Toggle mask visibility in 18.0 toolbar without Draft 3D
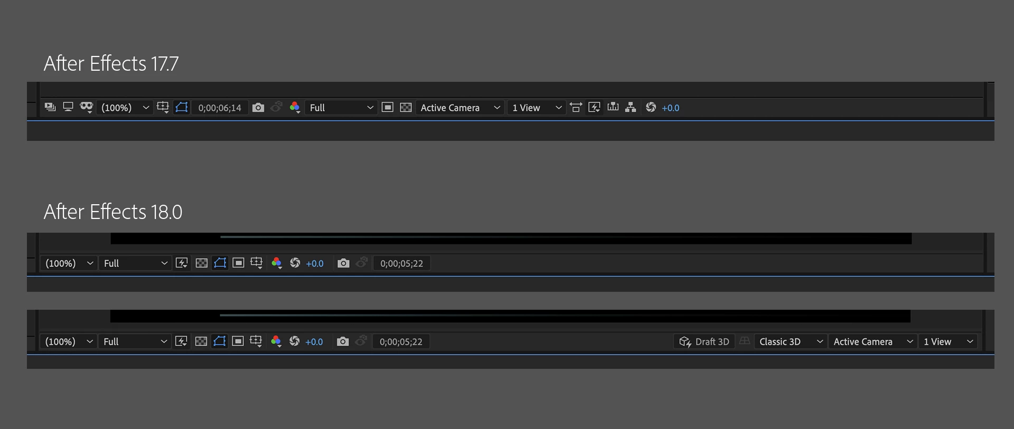The width and height of the screenshot is (1014, 429). pos(220,263)
